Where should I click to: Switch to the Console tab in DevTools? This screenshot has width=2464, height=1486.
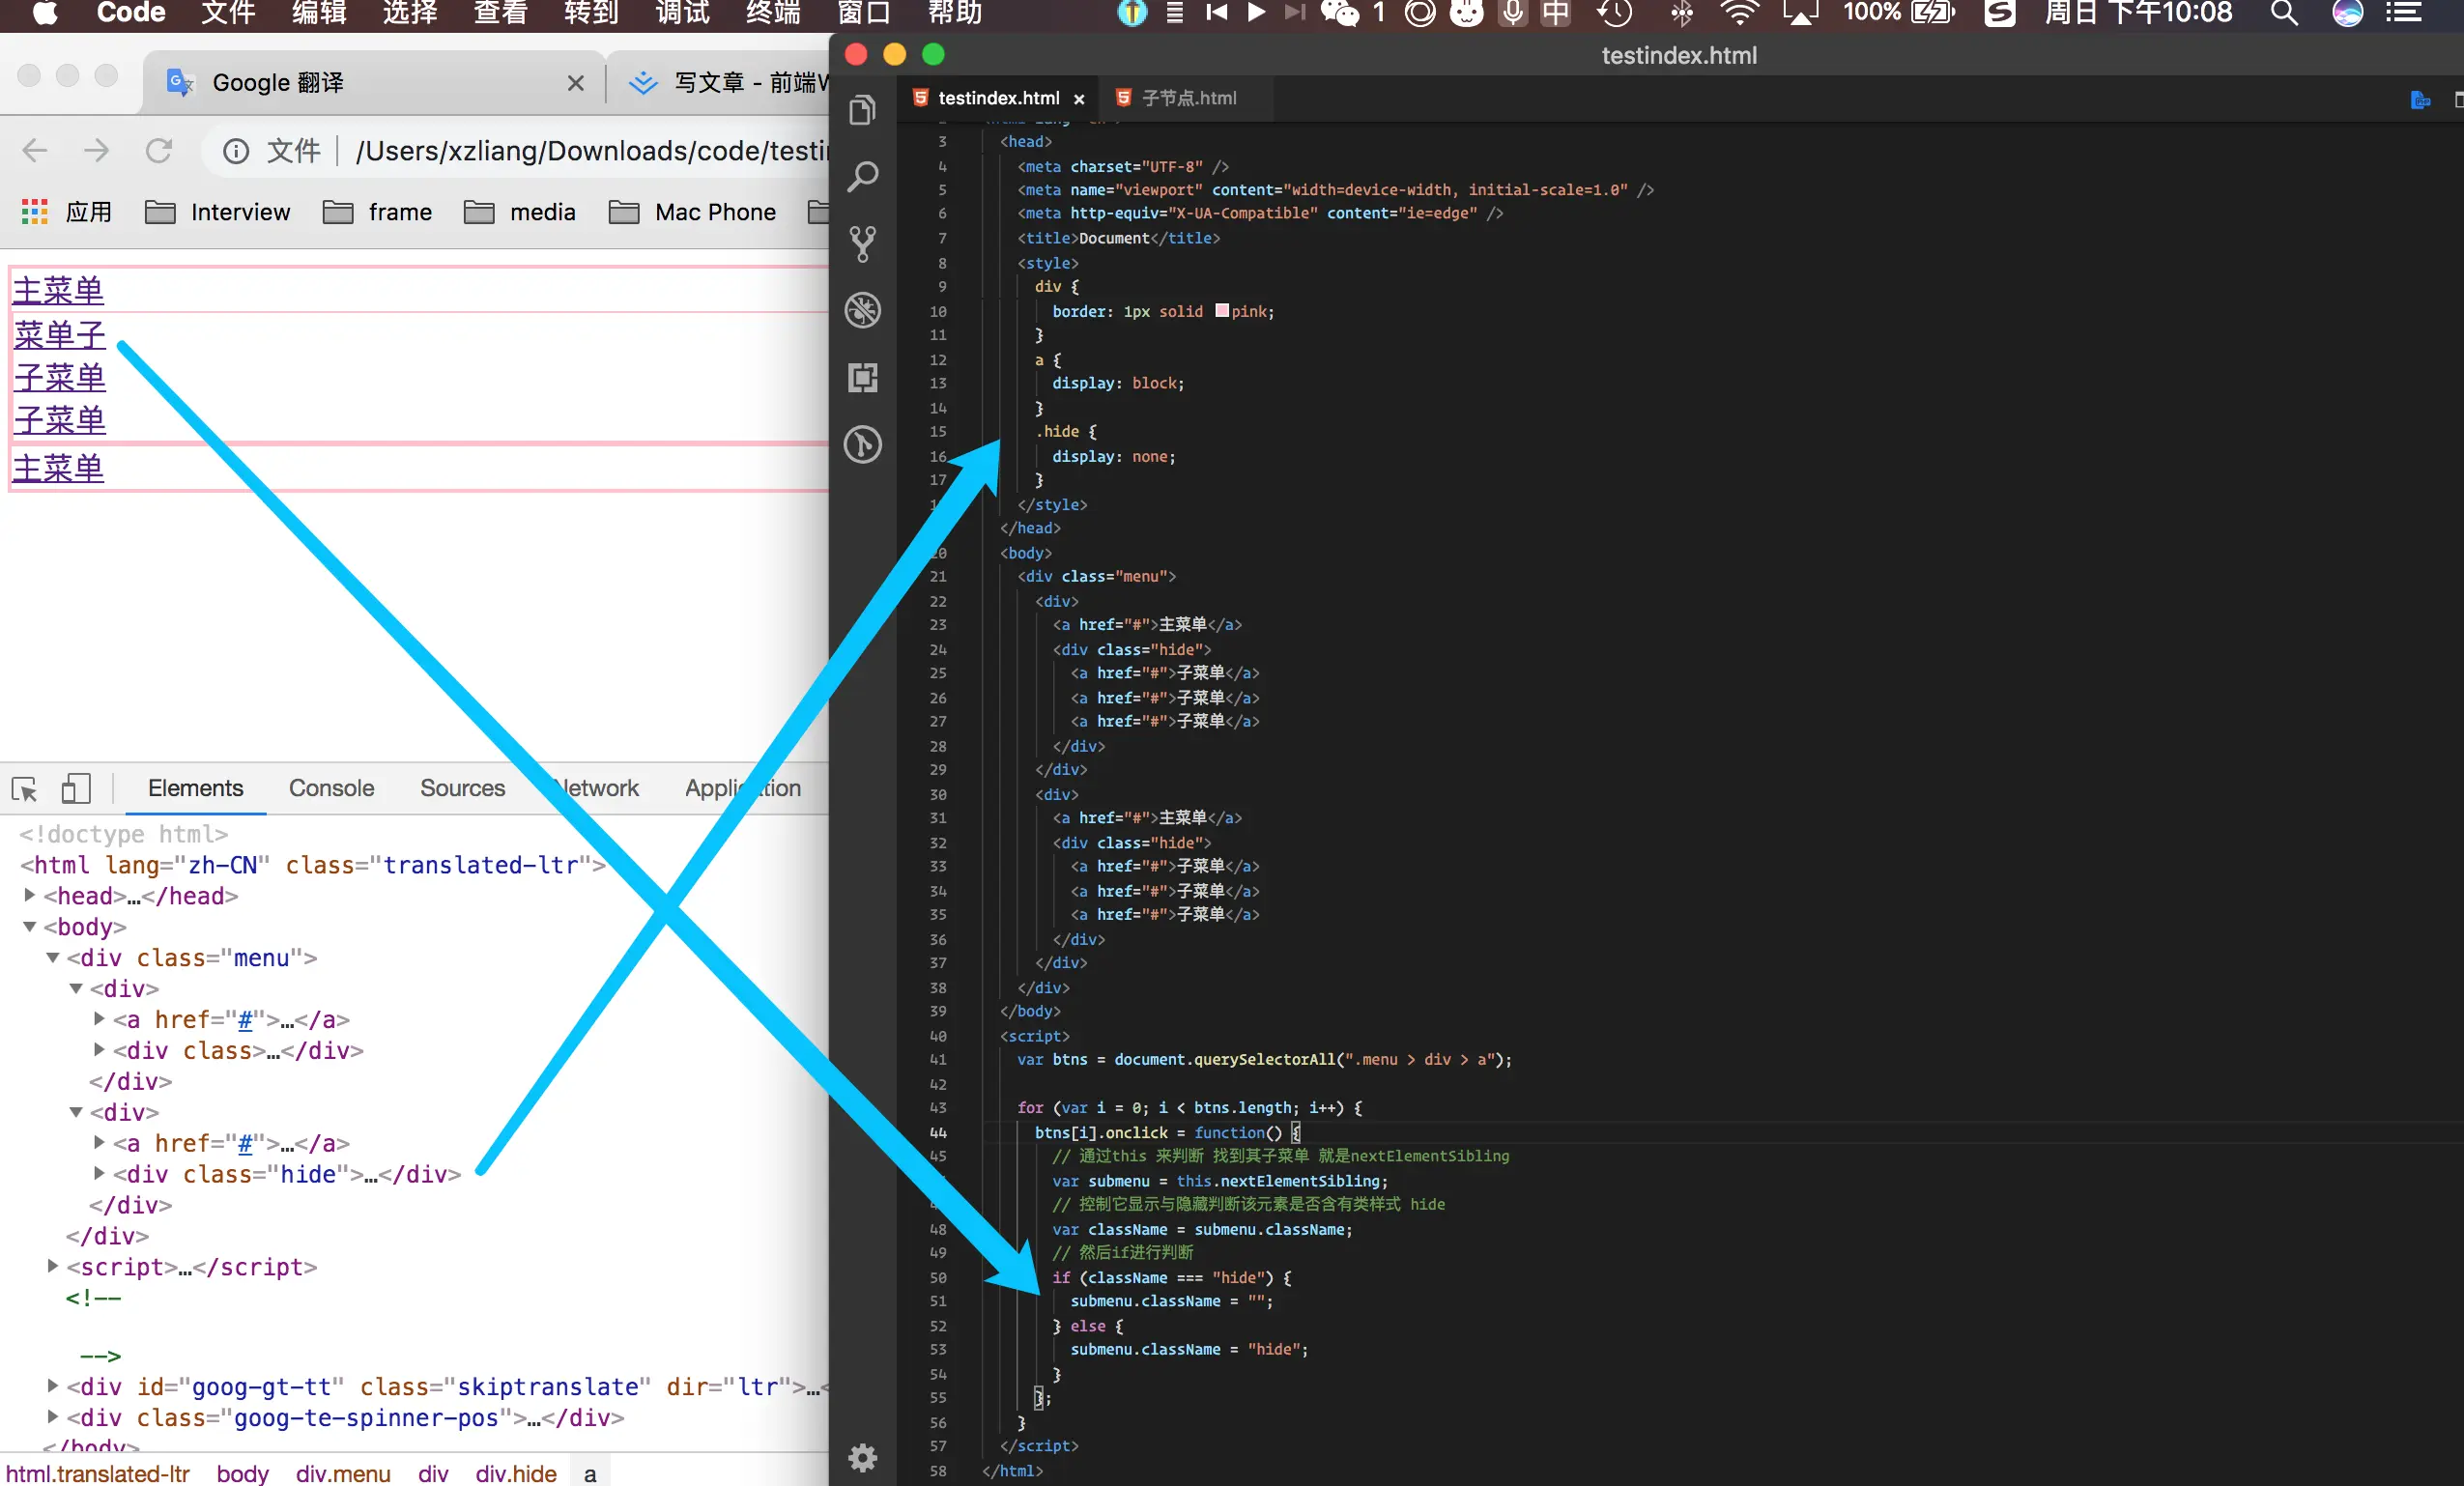(x=331, y=788)
